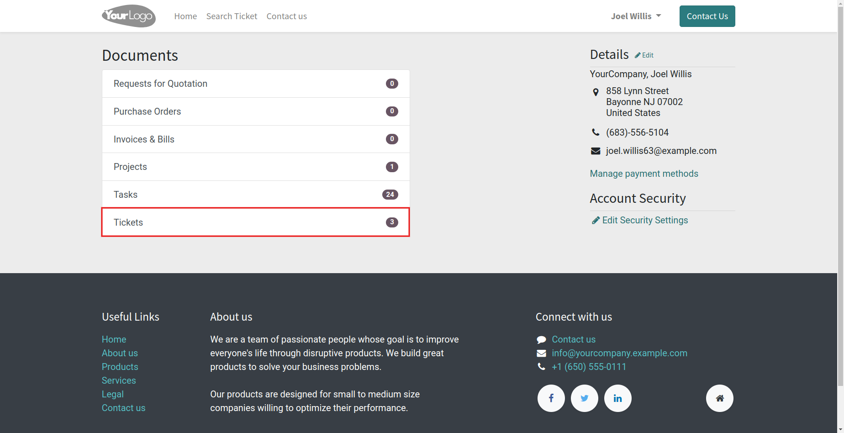
Task: Click the joel.willis63@example.com email text
Action: click(x=661, y=151)
